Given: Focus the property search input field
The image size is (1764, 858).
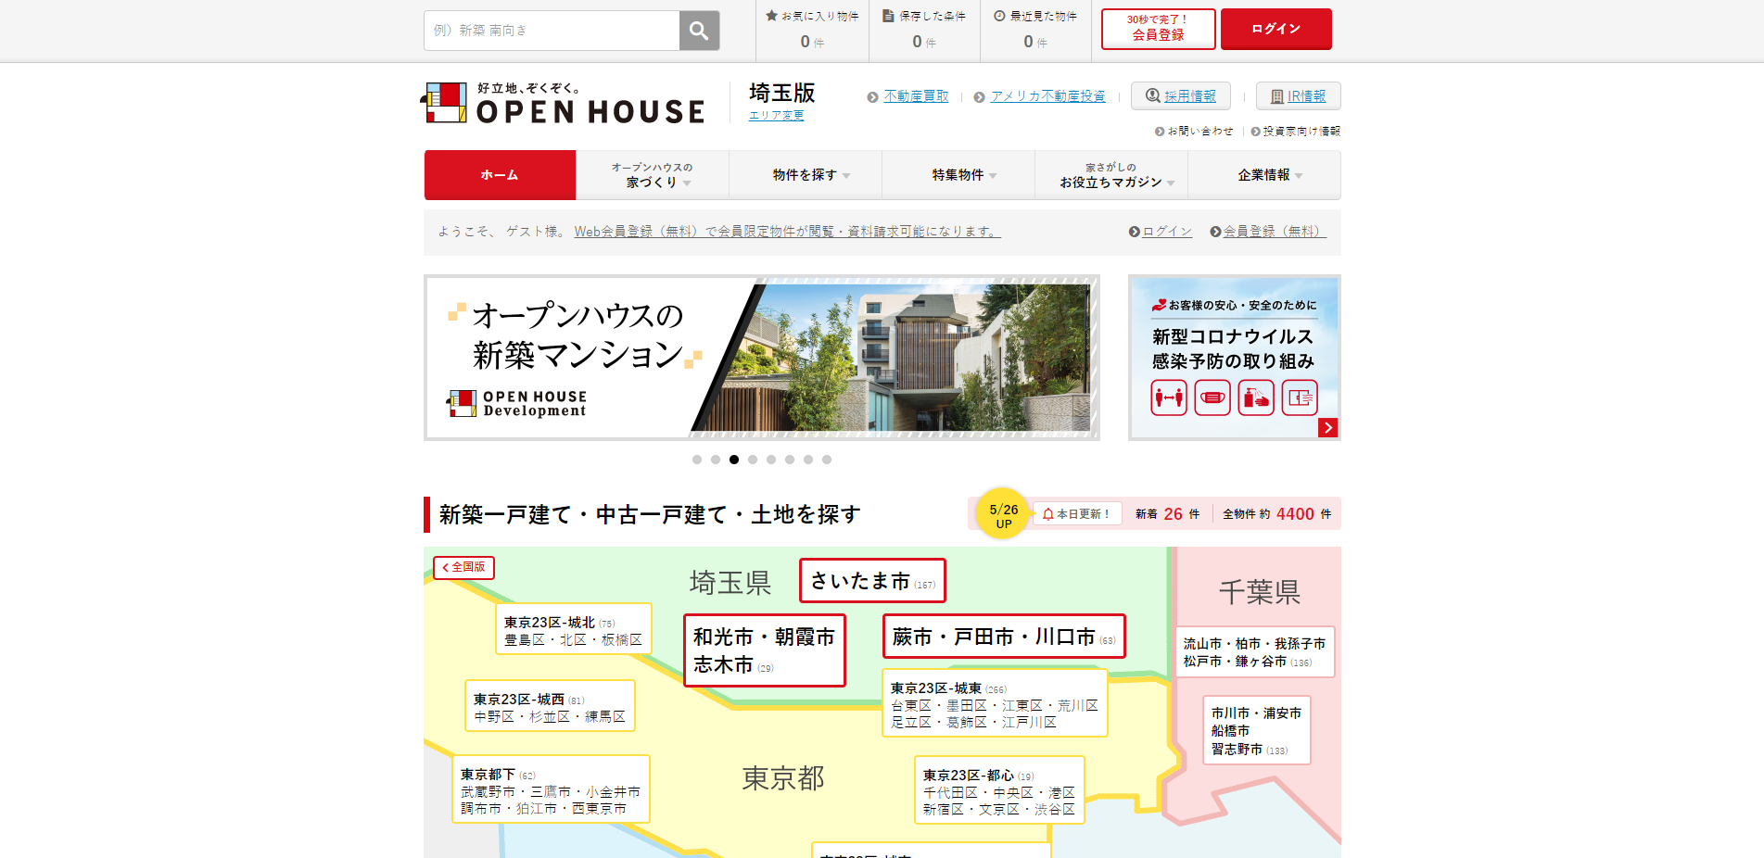Looking at the screenshot, I should pyautogui.click(x=552, y=31).
